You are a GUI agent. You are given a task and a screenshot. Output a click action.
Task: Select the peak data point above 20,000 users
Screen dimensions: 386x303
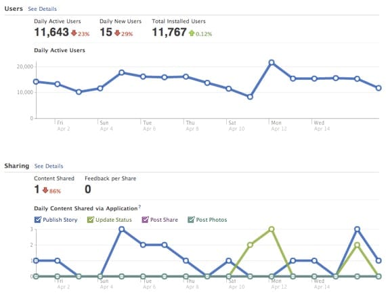(272, 62)
